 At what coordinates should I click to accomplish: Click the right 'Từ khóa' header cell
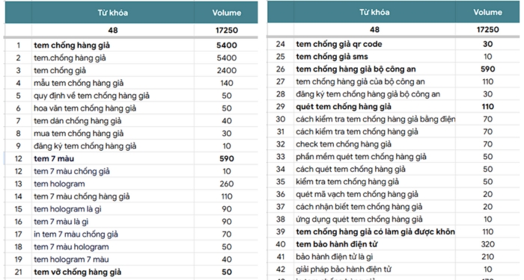374,12
